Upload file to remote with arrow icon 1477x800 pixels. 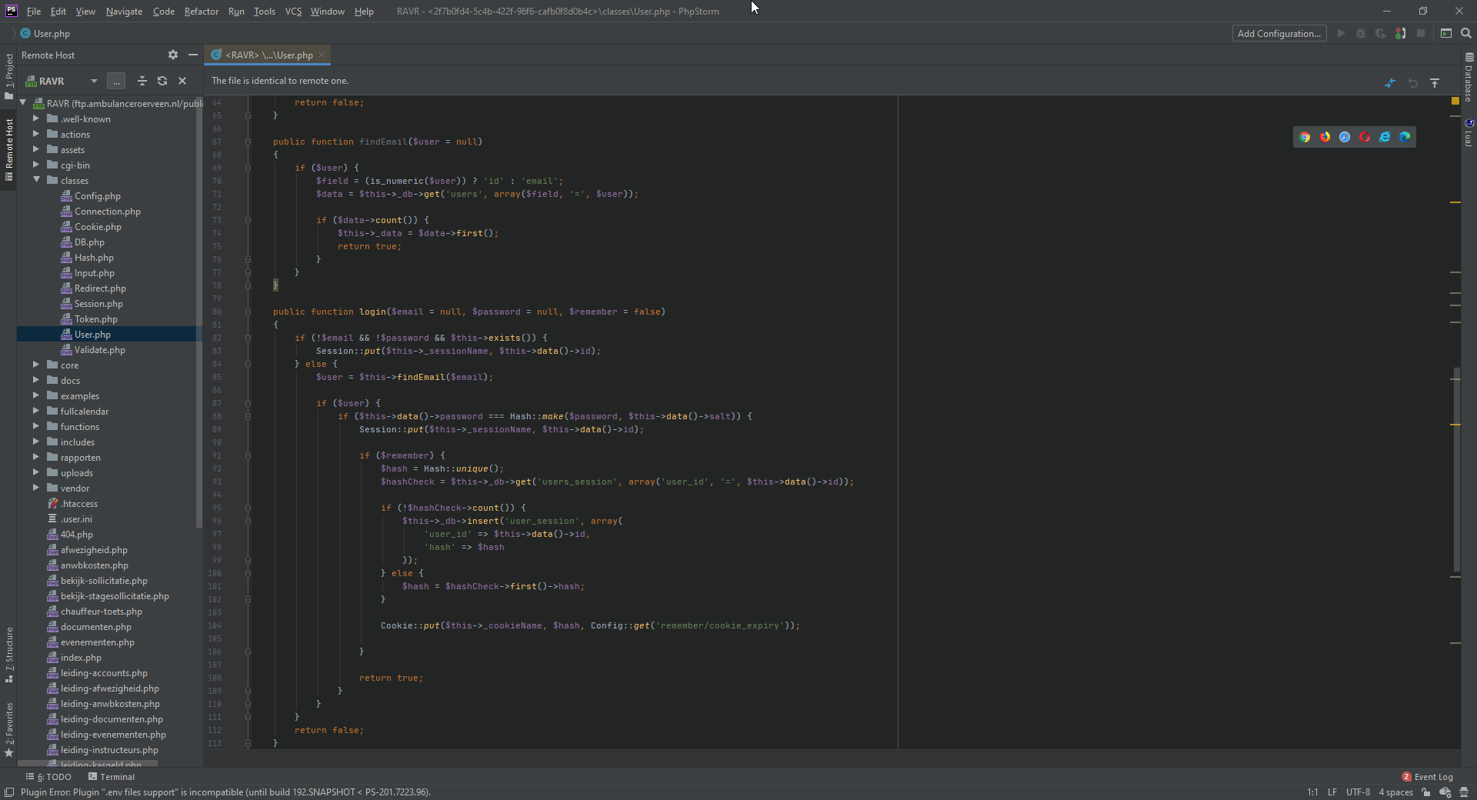(1435, 83)
